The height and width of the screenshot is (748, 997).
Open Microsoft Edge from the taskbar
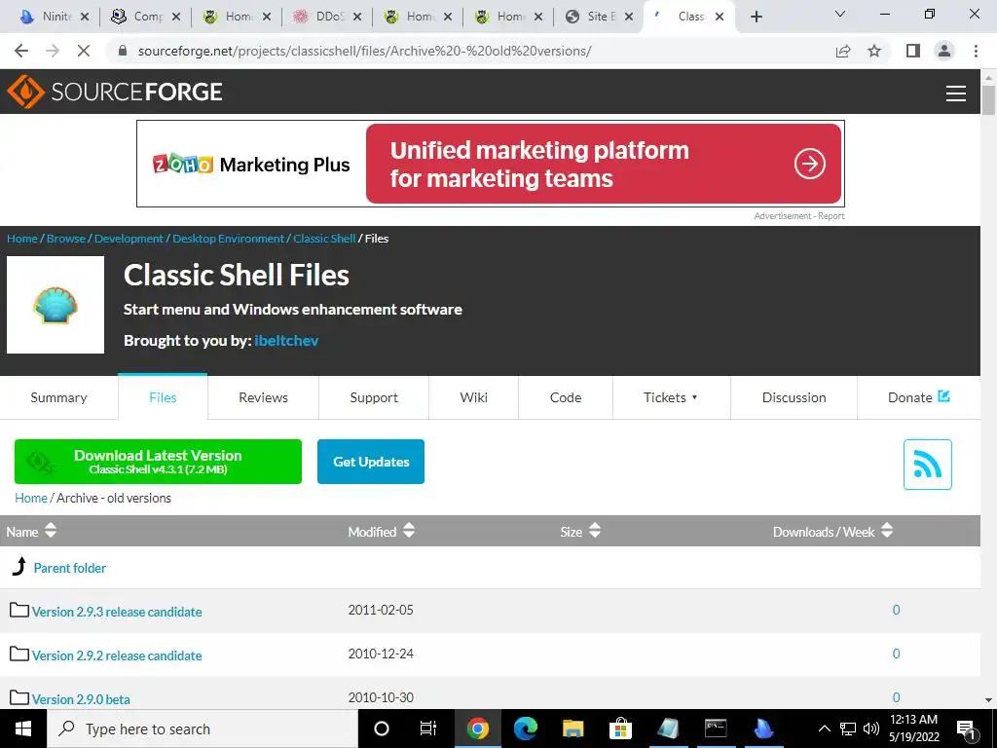[525, 729]
